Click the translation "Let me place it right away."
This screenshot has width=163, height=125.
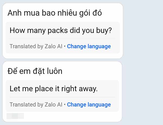coord(53,88)
